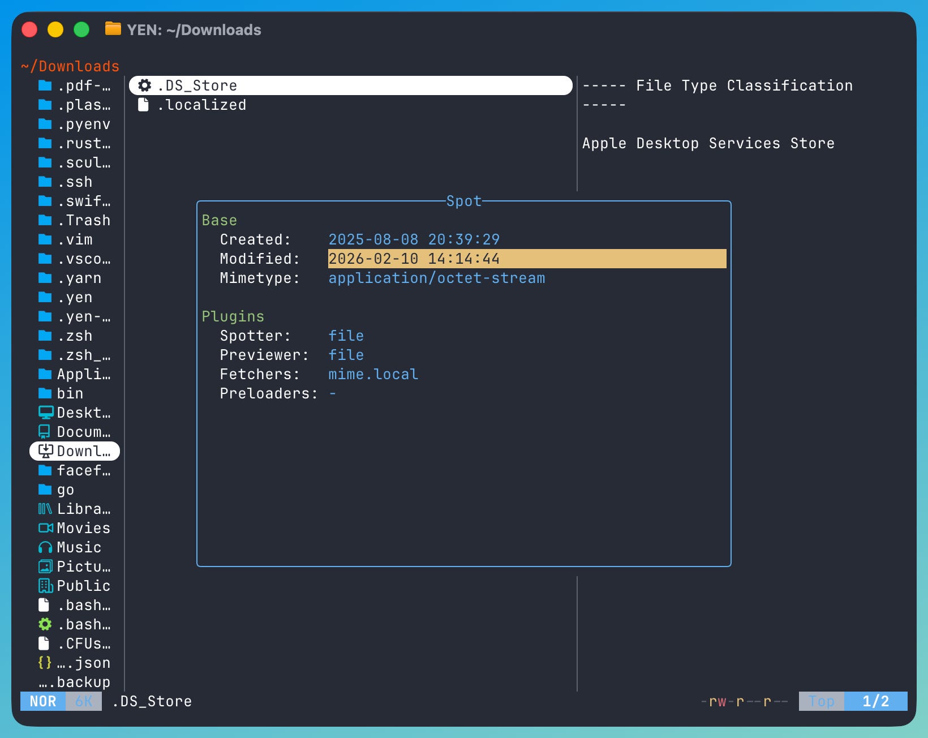Open the .vsco… folder

(75, 259)
